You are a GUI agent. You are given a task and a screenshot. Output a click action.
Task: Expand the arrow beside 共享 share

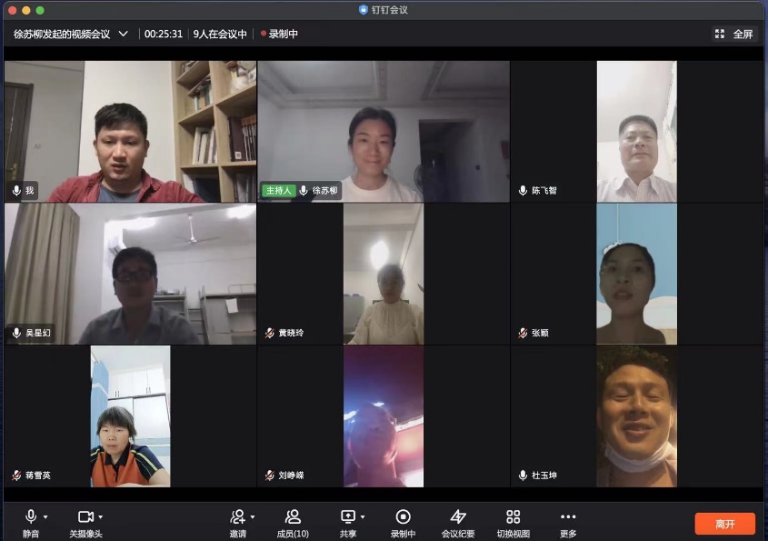pyautogui.click(x=363, y=517)
